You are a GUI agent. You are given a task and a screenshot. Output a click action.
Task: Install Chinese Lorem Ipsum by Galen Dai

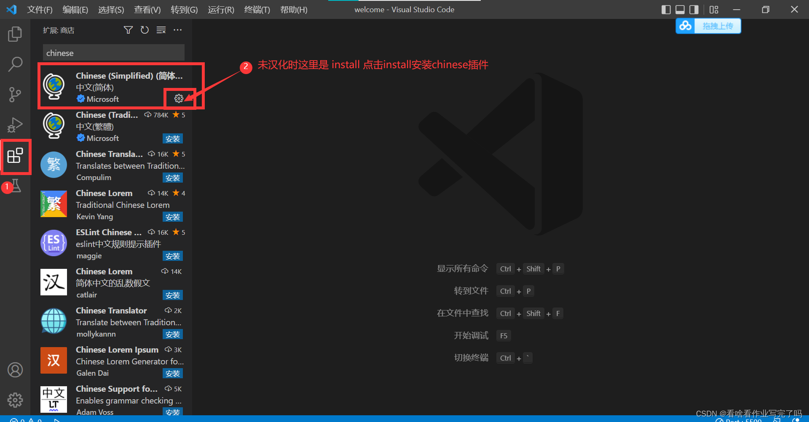coord(173,374)
